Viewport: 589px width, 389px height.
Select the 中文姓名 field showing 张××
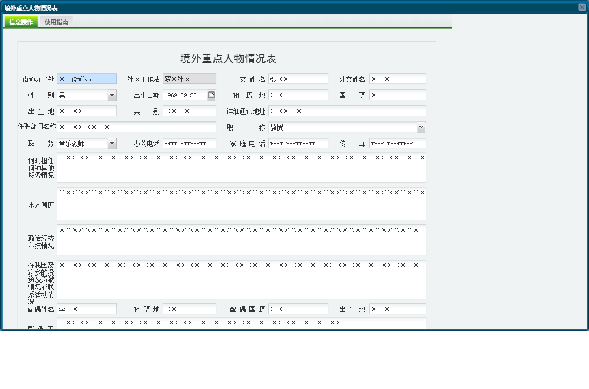pyautogui.click(x=298, y=79)
